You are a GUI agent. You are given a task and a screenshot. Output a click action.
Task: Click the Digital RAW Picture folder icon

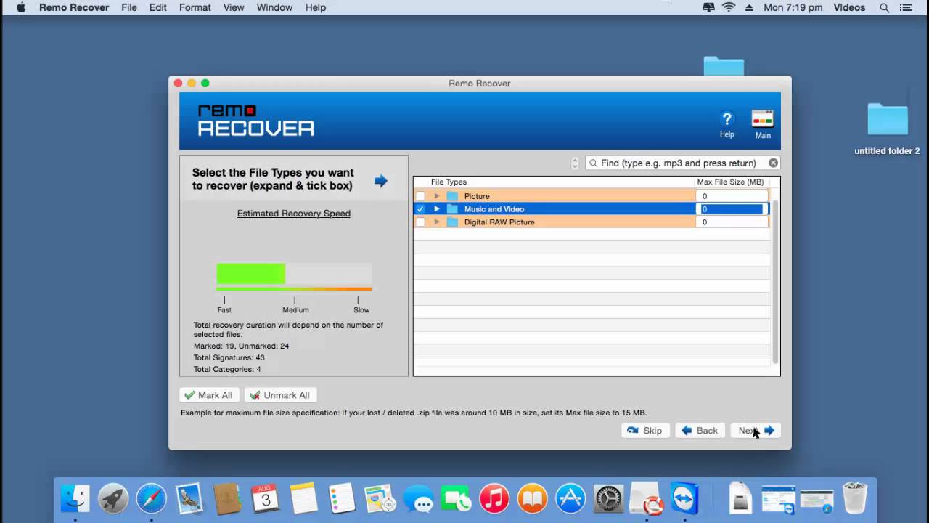pos(453,222)
